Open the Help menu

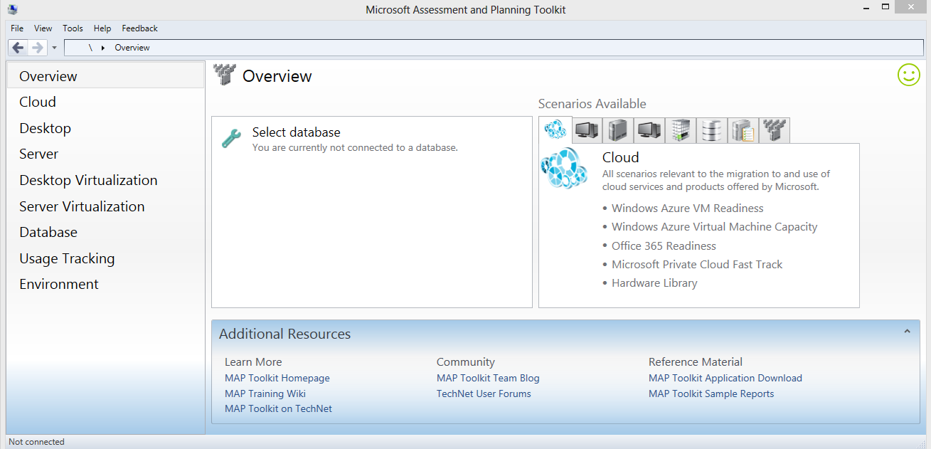click(102, 28)
